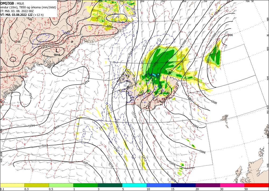Click the 998 isobar label
Image resolution: width=269 pixels, height=191 pixels.
[x=208, y=61]
